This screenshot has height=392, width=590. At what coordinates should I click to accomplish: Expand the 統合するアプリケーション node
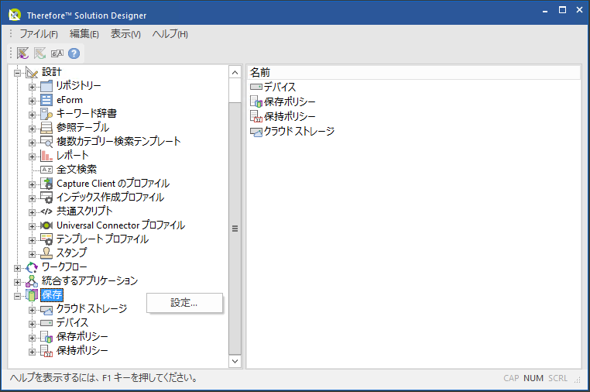pyautogui.click(x=17, y=282)
